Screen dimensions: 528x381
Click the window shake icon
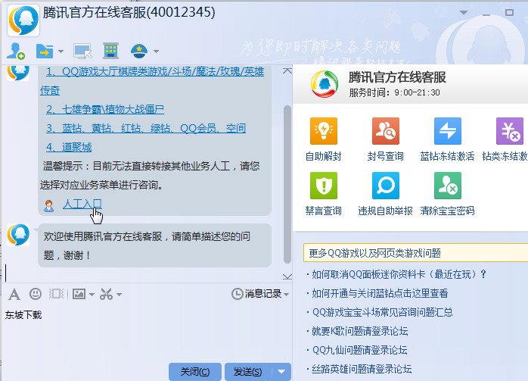coord(56,294)
